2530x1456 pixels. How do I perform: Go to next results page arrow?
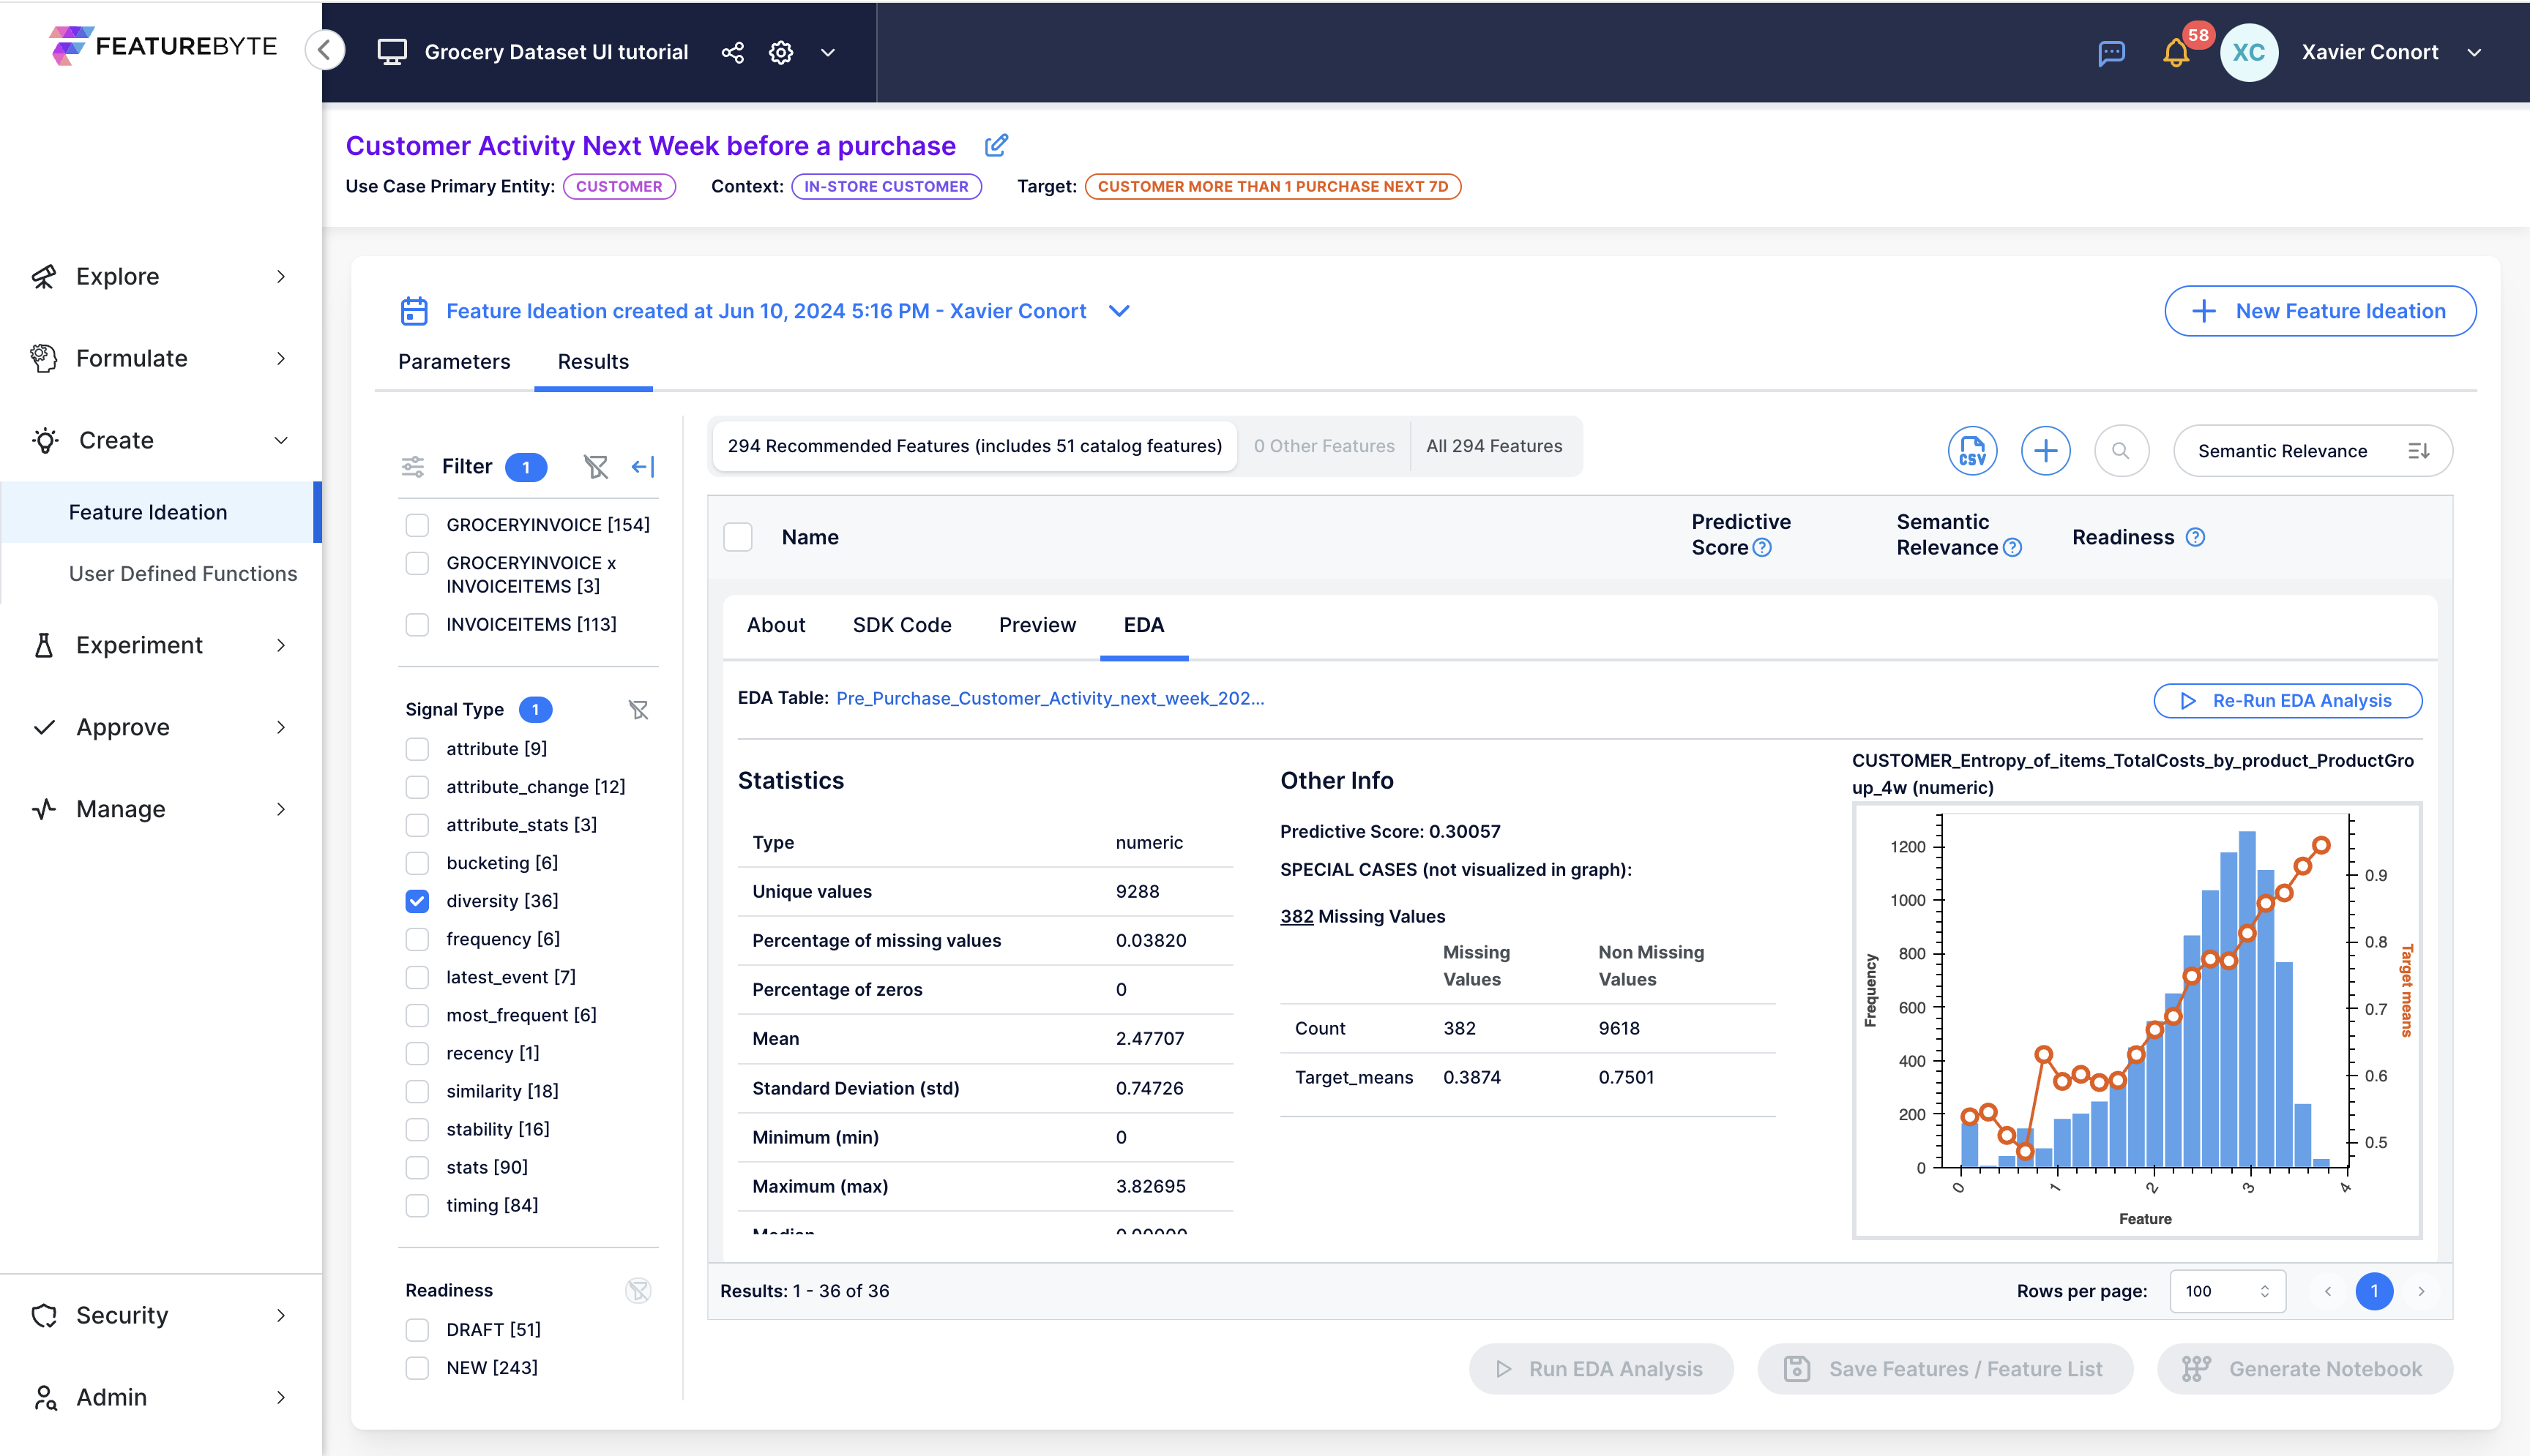point(2421,1291)
